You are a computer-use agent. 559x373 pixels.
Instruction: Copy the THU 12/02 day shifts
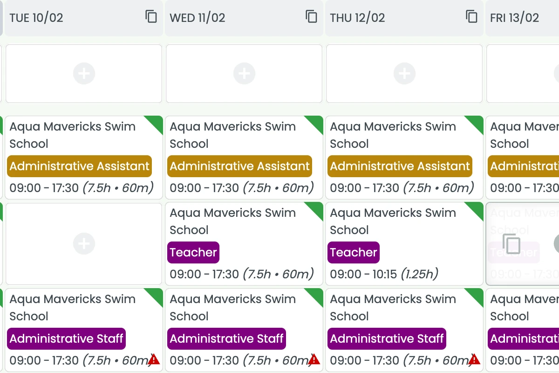[471, 17]
